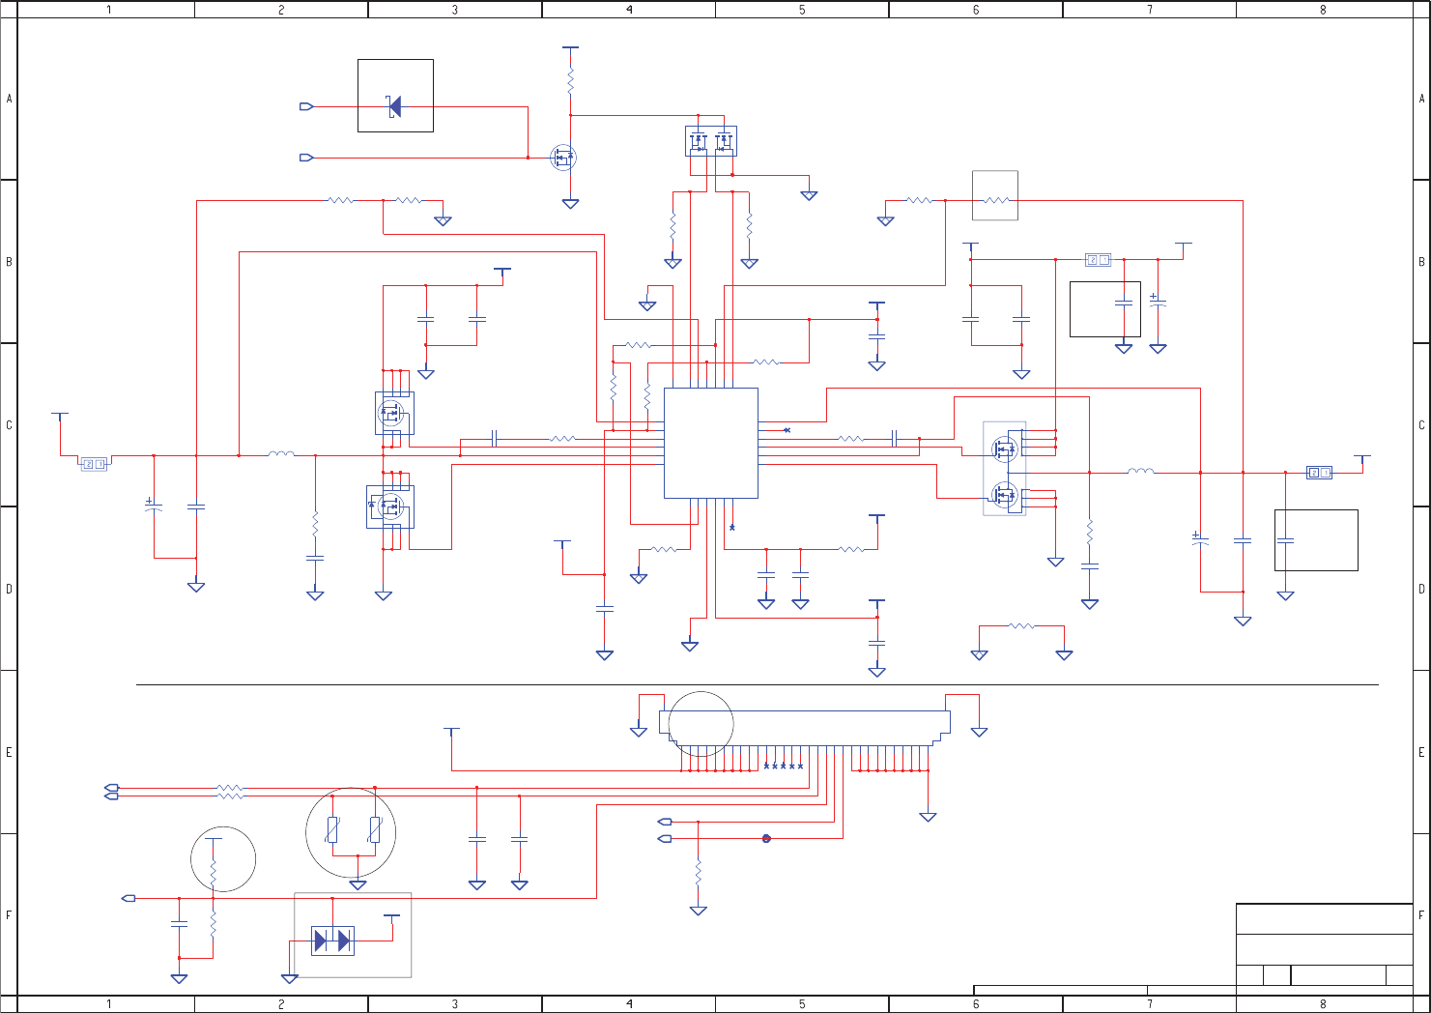Select the inductor symbol in zone C7

point(1140,472)
